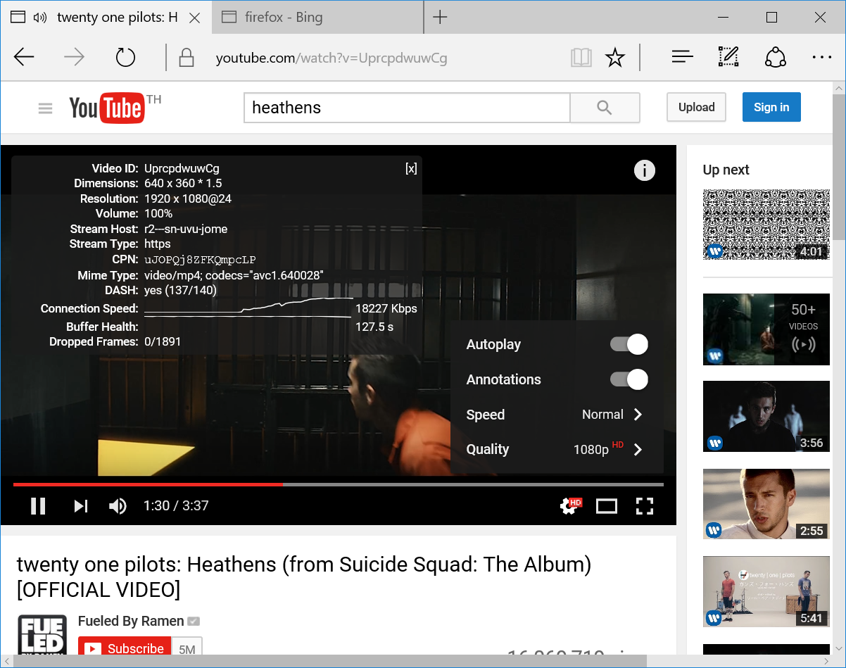This screenshot has width=846, height=668.
Task: Close stats overlay with [x]
Action: tap(411, 168)
